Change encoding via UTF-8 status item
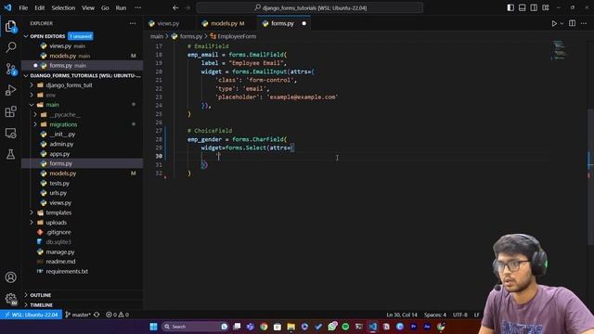The width and height of the screenshot is (594, 334). coord(460,315)
